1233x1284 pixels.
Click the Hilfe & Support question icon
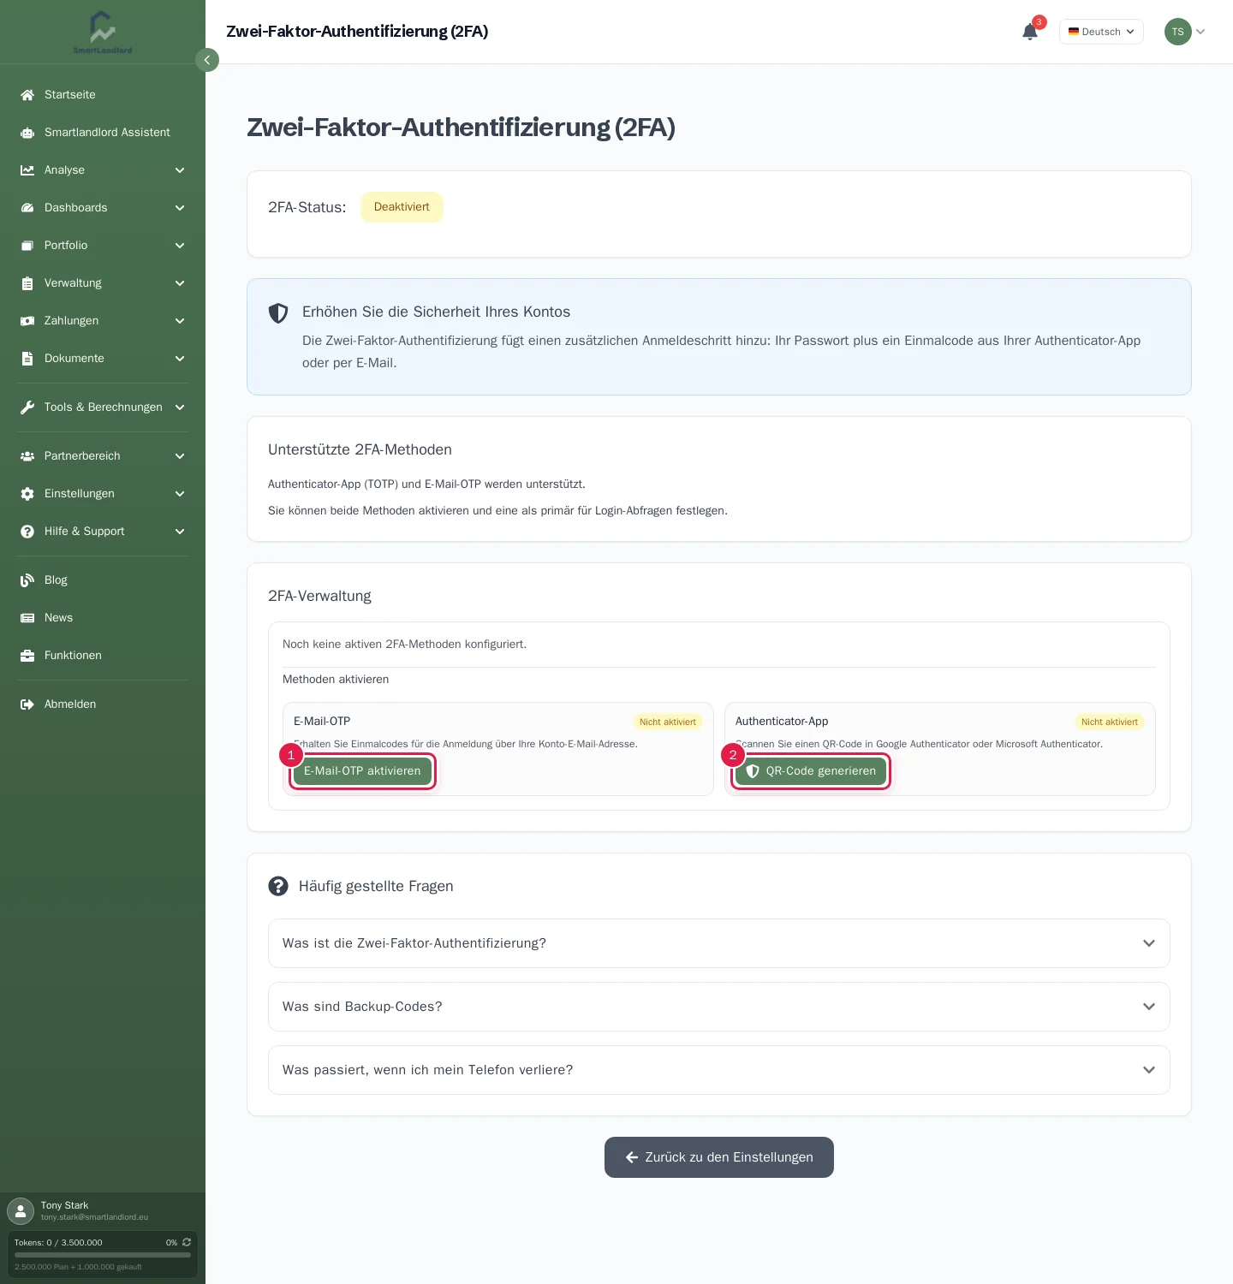(x=27, y=532)
